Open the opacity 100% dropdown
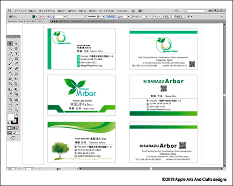 tap(129, 16)
